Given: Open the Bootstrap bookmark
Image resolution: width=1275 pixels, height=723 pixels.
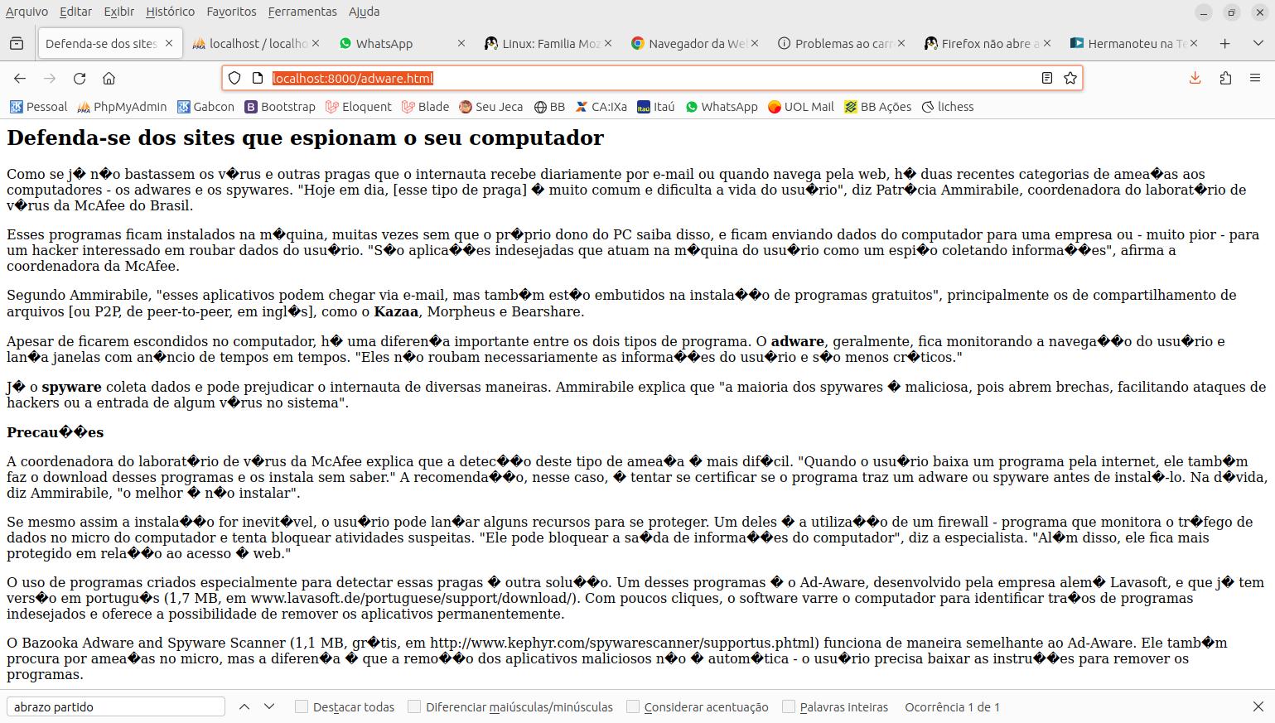Looking at the screenshot, I should click(280, 107).
